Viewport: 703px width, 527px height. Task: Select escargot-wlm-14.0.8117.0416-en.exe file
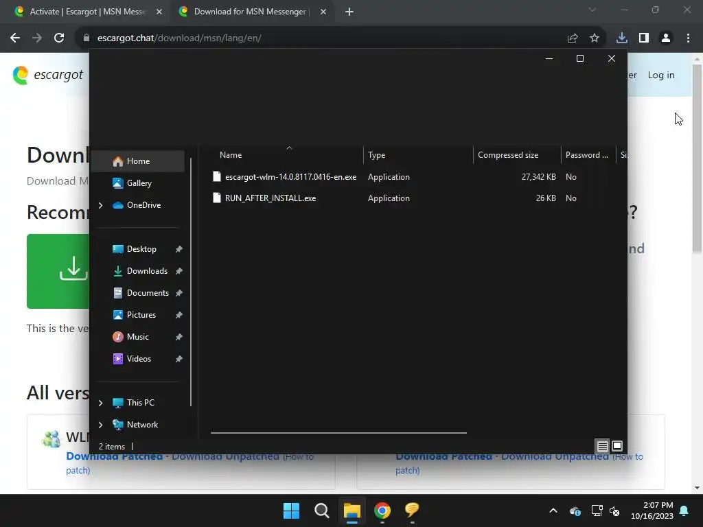[x=290, y=177]
